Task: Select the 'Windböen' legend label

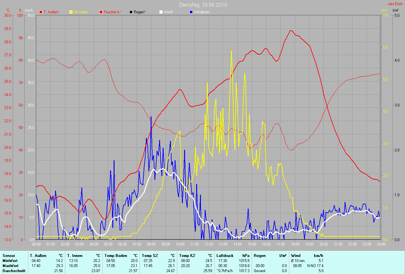Action: point(202,12)
